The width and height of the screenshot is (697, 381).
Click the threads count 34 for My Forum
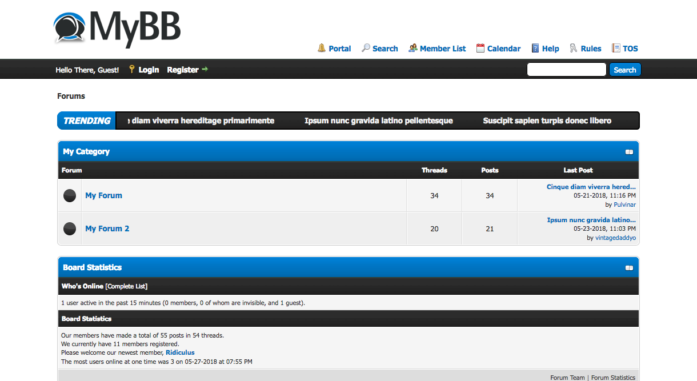(434, 195)
